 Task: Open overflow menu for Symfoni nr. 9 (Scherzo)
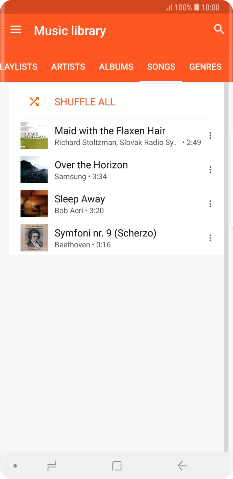[210, 238]
